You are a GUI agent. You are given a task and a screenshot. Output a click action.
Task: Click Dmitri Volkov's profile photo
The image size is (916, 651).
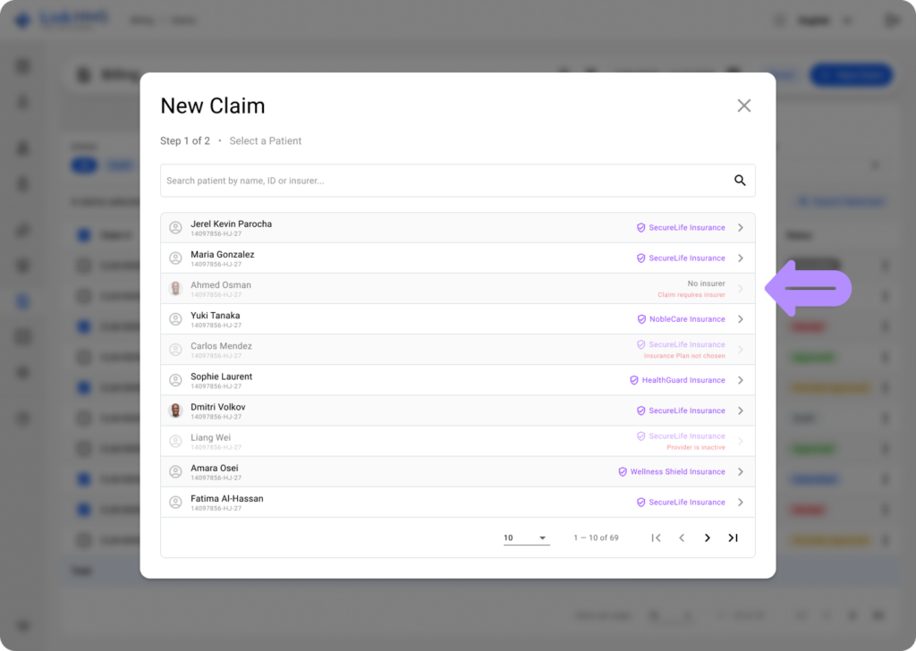(175, 410)
